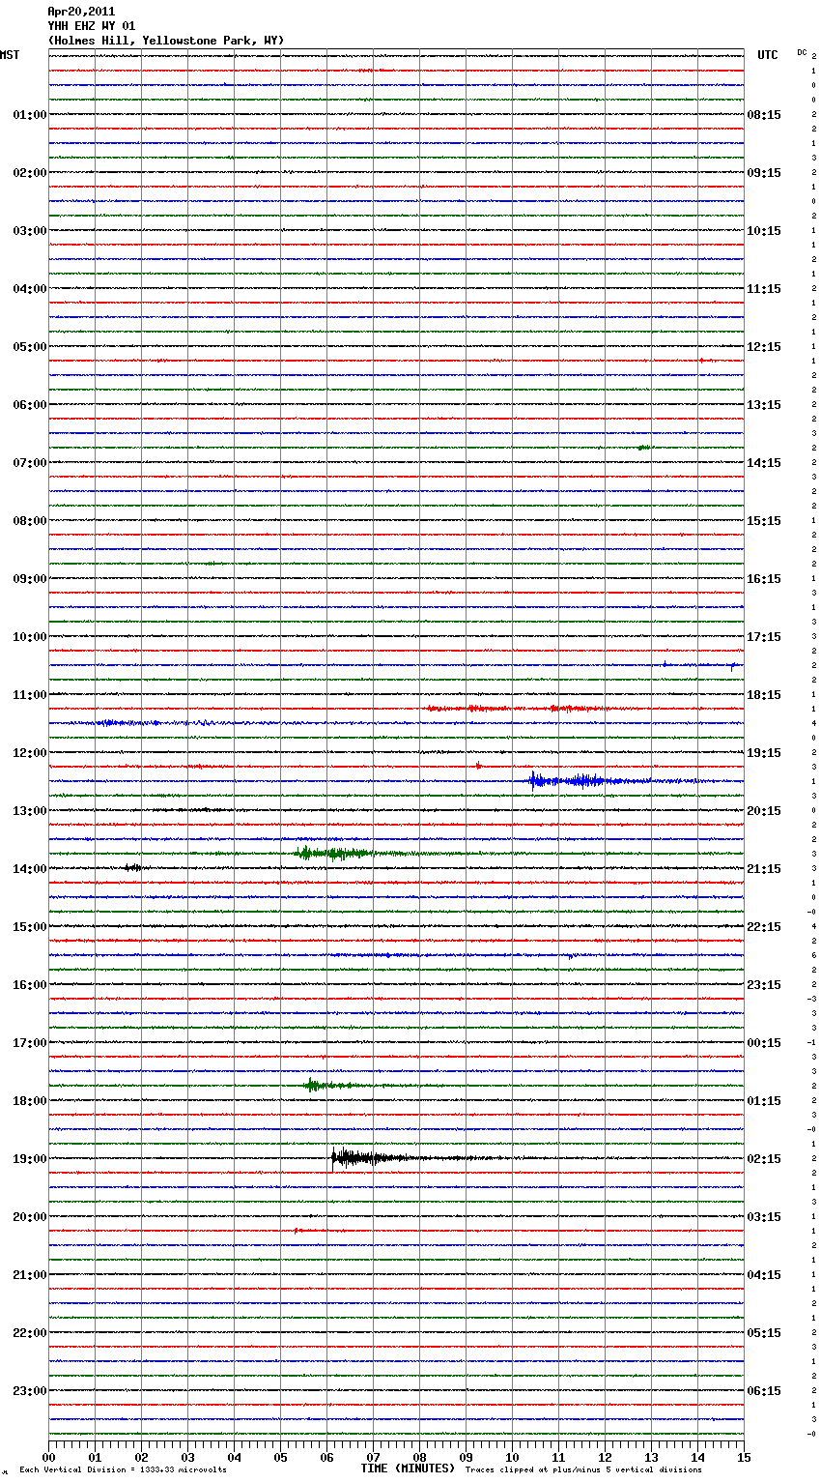Click the Apr20,2011 date label
This screenshot has height=1483, width=821.
(81, 12)
